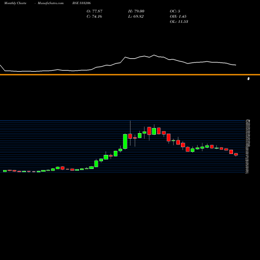Screen dimensions: 260x260
Task: Click the last red candlestick on the right
Action: 236,154
